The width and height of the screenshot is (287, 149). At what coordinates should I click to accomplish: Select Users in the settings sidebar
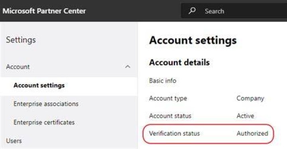[x=14, y=141]
